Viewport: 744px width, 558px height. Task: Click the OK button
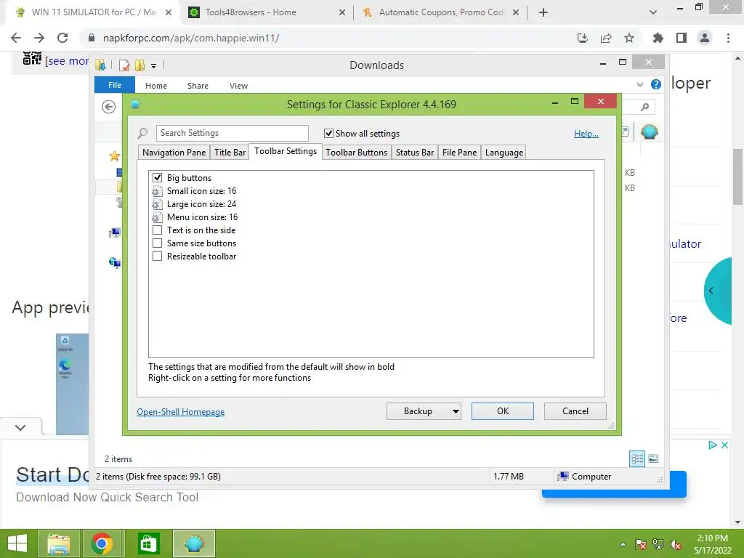(503, 411)
